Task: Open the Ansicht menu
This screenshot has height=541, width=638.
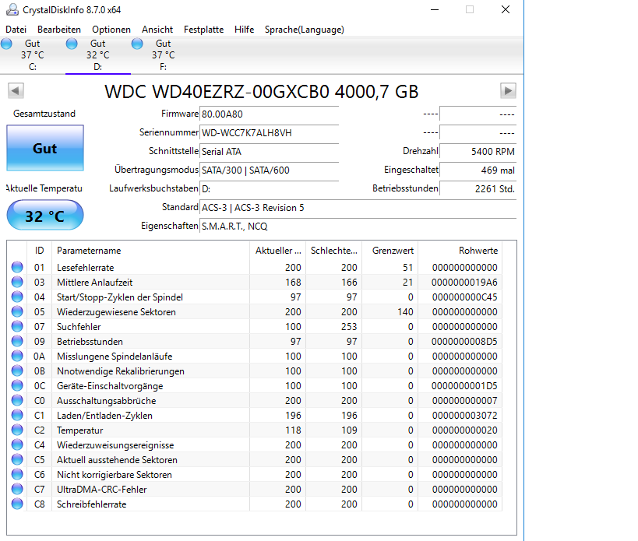Action: [x=157, y=30]
